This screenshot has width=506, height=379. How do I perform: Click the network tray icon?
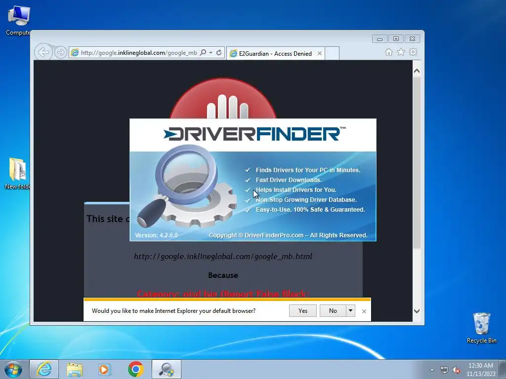pyautogui.click(x=444, y=370)
